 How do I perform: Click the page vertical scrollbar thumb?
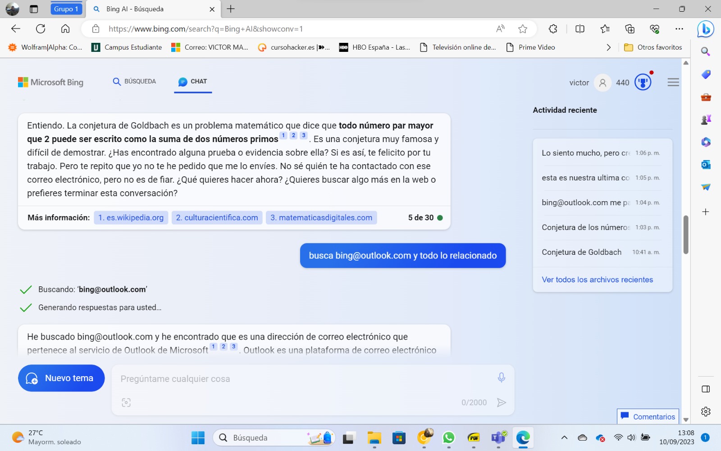point(686,235)
